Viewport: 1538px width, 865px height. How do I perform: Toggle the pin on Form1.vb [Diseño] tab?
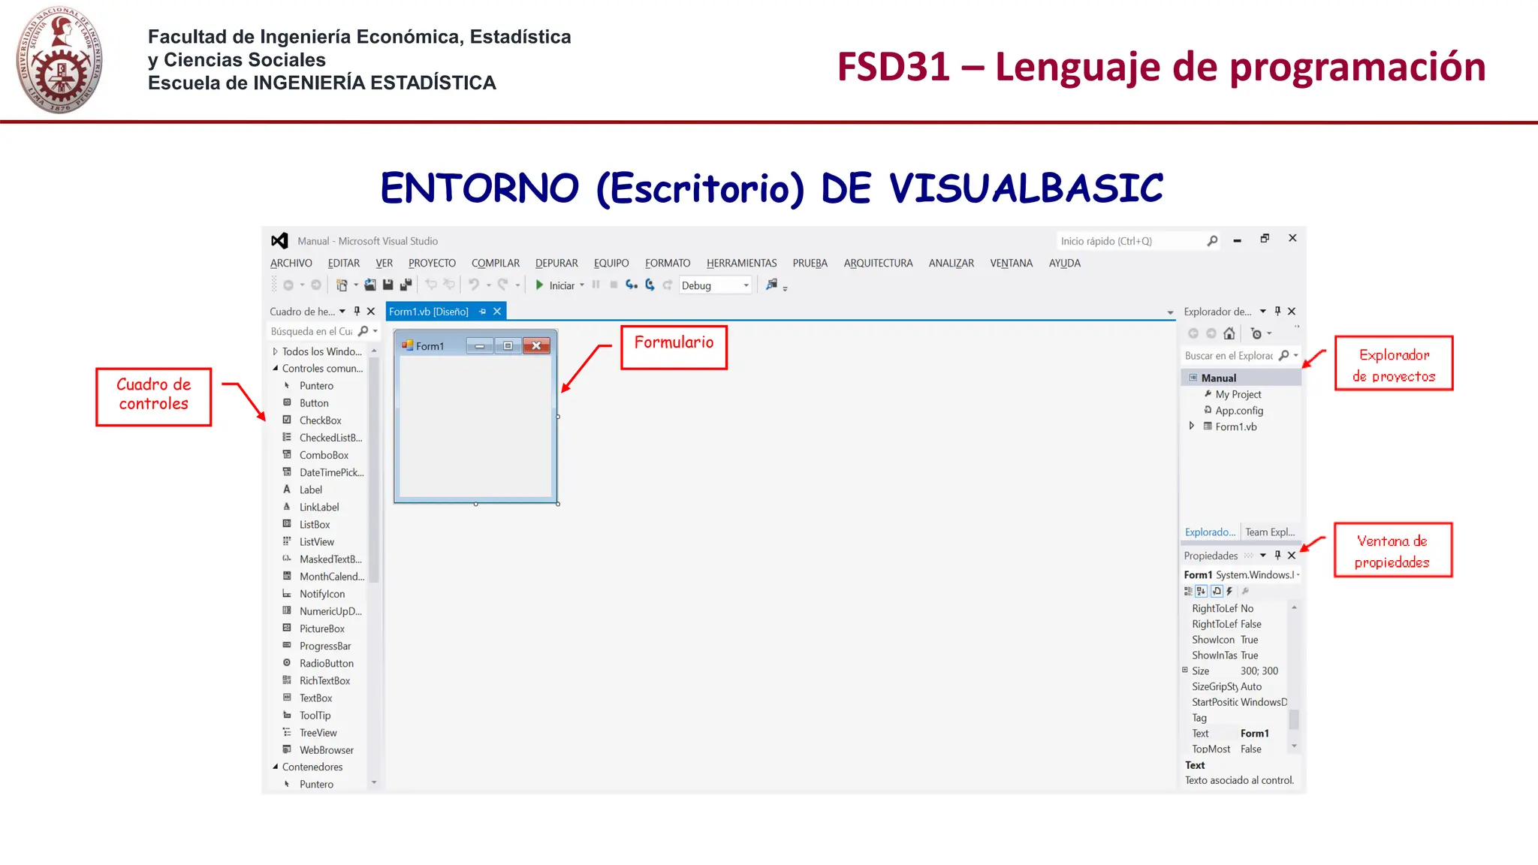[x=482, y=311]
